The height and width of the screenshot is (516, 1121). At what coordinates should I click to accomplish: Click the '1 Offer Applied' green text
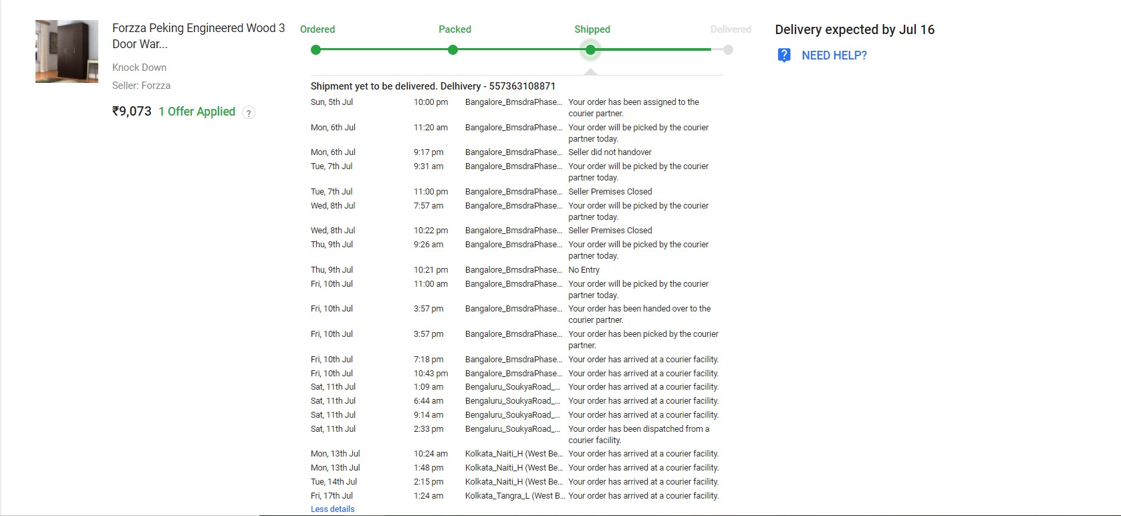click(x=197, y=112)
